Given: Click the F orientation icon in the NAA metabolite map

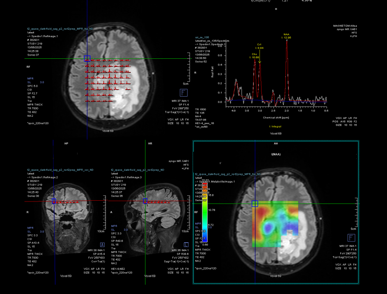Looking at the screenshot, I should (x=351, y=238).
